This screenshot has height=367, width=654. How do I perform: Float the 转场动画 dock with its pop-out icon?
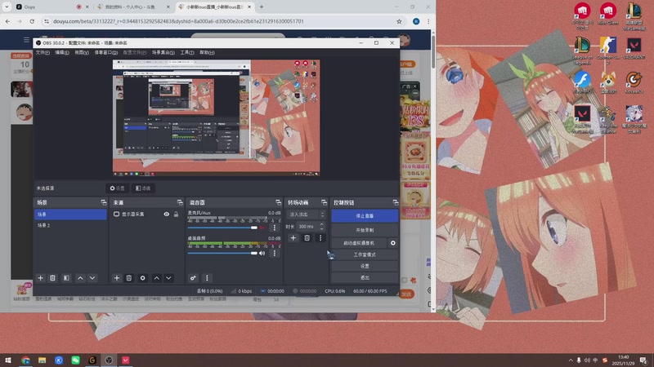tap(324, 202)
